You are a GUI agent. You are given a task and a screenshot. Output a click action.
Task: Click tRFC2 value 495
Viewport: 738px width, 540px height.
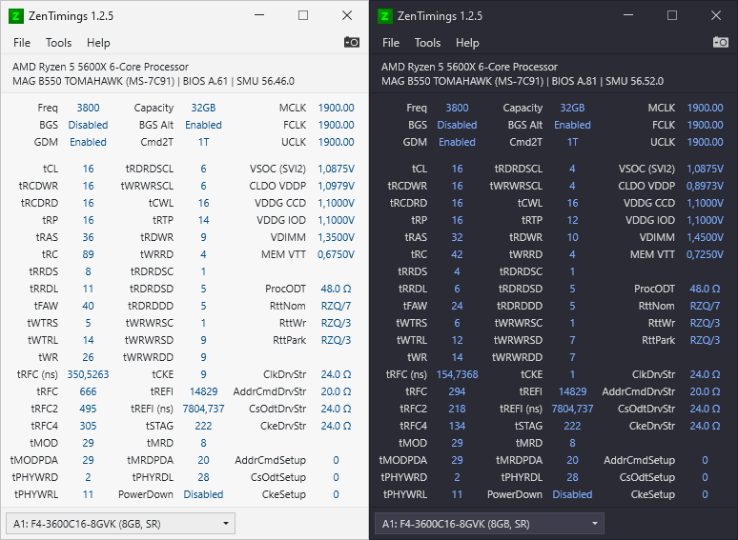[x=88, y=409]
